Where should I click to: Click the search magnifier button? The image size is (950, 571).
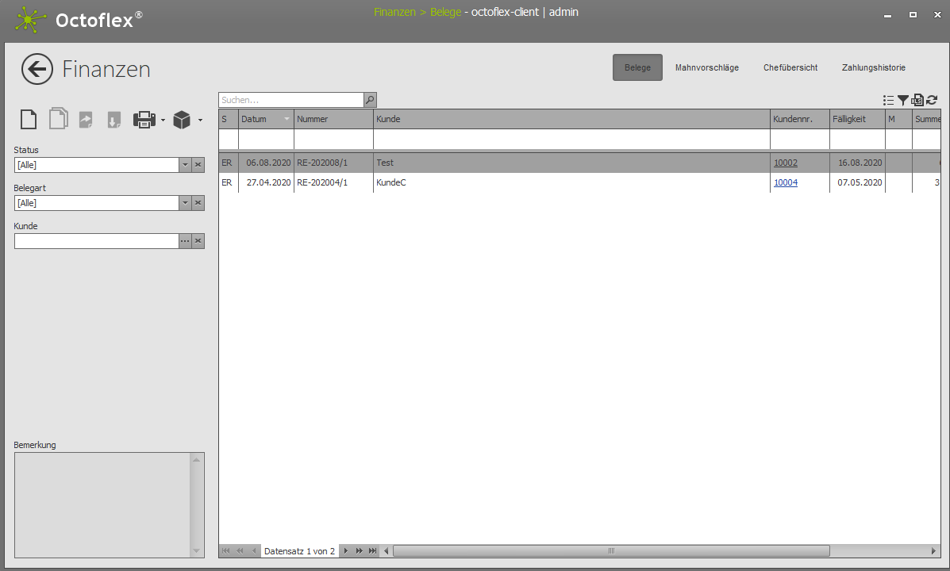(370, 100)
